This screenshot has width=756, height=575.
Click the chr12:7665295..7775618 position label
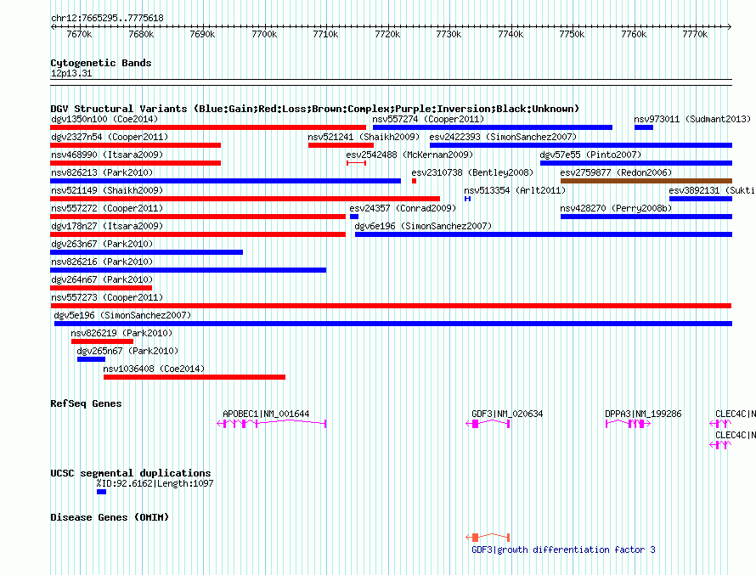[107, 19]
